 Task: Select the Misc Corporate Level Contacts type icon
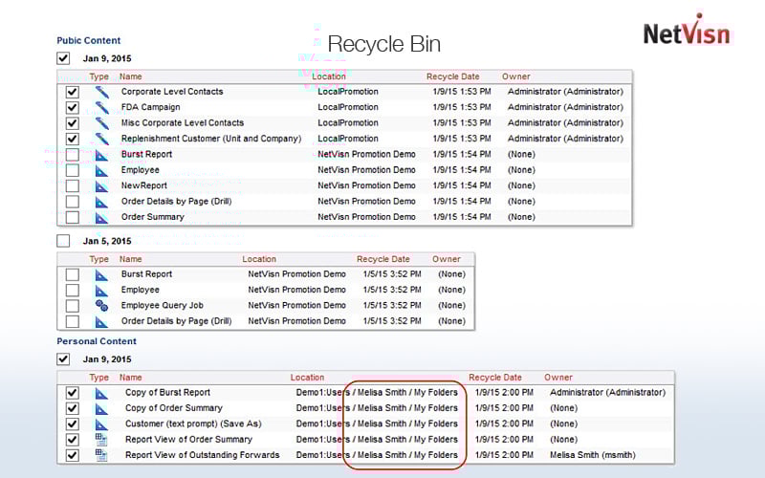pyautogui.click(x=101, y=123)
